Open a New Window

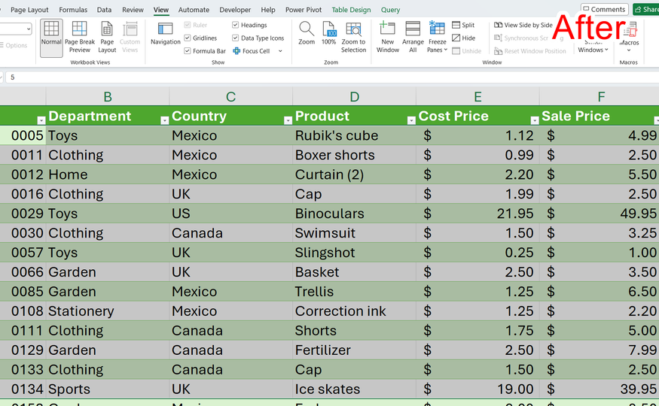point(388,38)
